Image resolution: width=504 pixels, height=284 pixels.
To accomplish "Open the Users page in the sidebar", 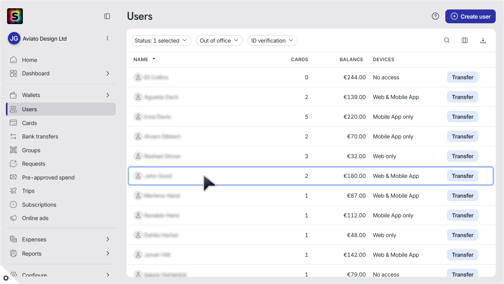I will point(61,109).
